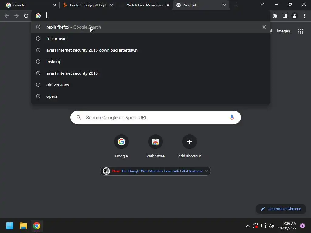This screenshot has width=311, height=233.
Task: Select the old versions suggestion
Action: [x=151, y=85]
